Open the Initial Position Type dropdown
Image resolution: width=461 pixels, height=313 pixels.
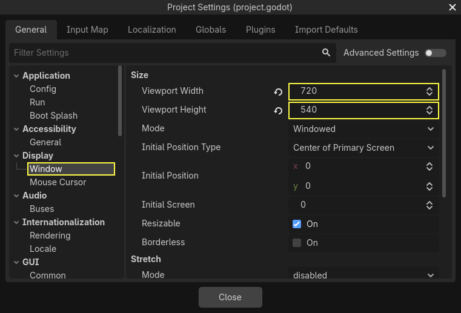pos(363,148)
